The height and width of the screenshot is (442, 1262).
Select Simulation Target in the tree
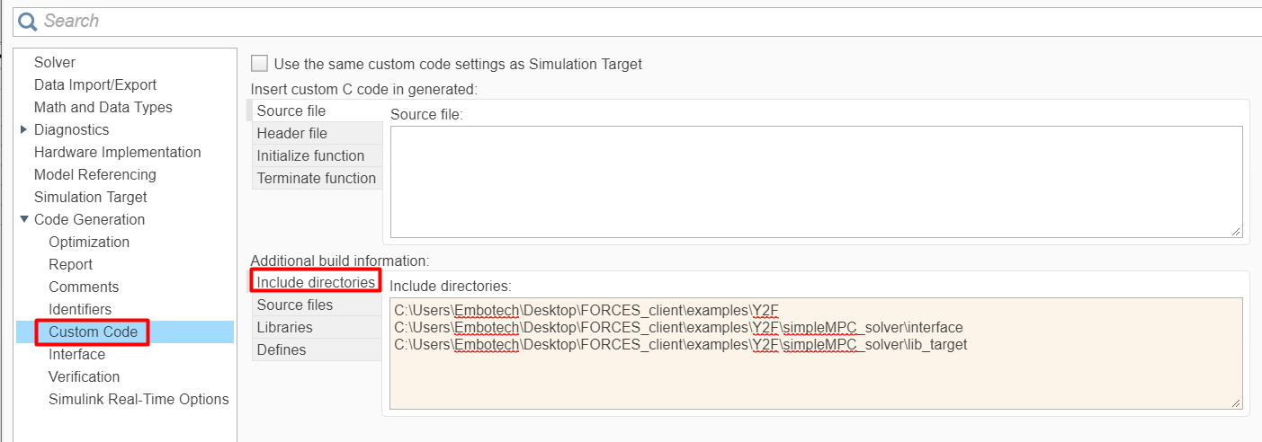click(90, 197)
